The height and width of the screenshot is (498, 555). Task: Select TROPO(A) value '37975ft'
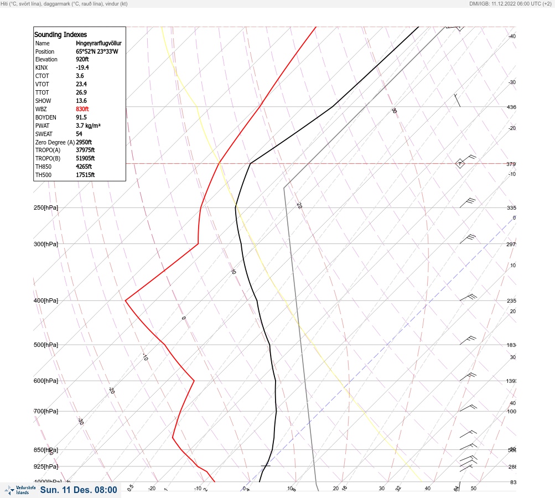click(x=85, y=150)
